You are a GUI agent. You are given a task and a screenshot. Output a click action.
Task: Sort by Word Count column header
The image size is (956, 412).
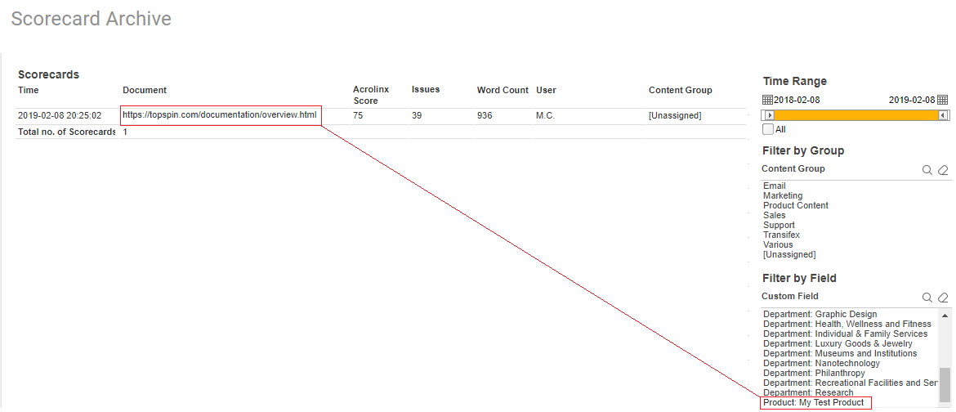click(503, 90)
